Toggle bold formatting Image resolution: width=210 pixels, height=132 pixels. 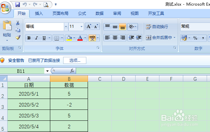tap(29, 38)
